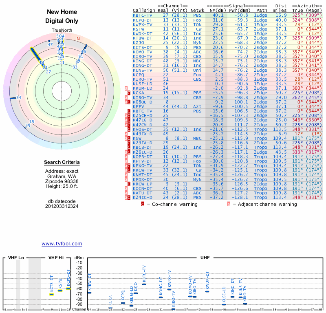Select callsign KPDX-DT in the table
Screen dimensions: 326x313
click(143, 179)
